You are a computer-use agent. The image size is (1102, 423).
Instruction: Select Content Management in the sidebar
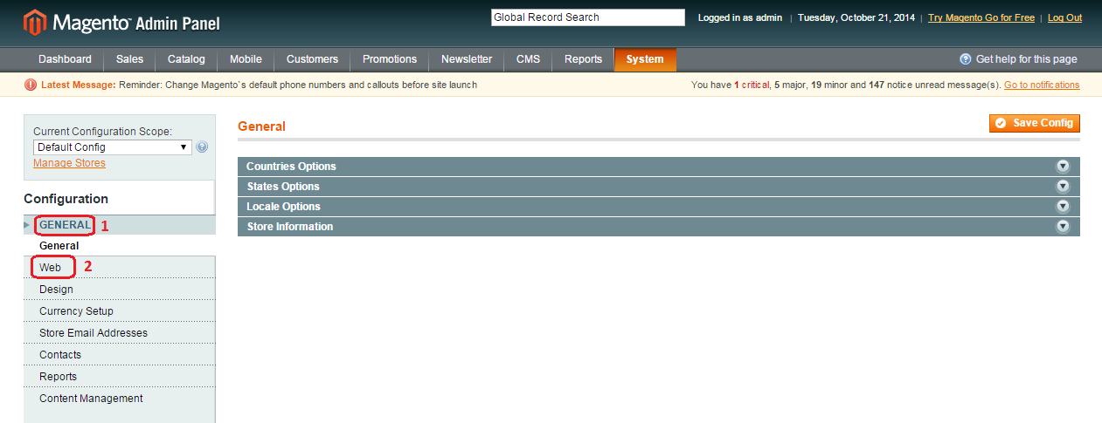pyautogui.click(x=120, y=399)
